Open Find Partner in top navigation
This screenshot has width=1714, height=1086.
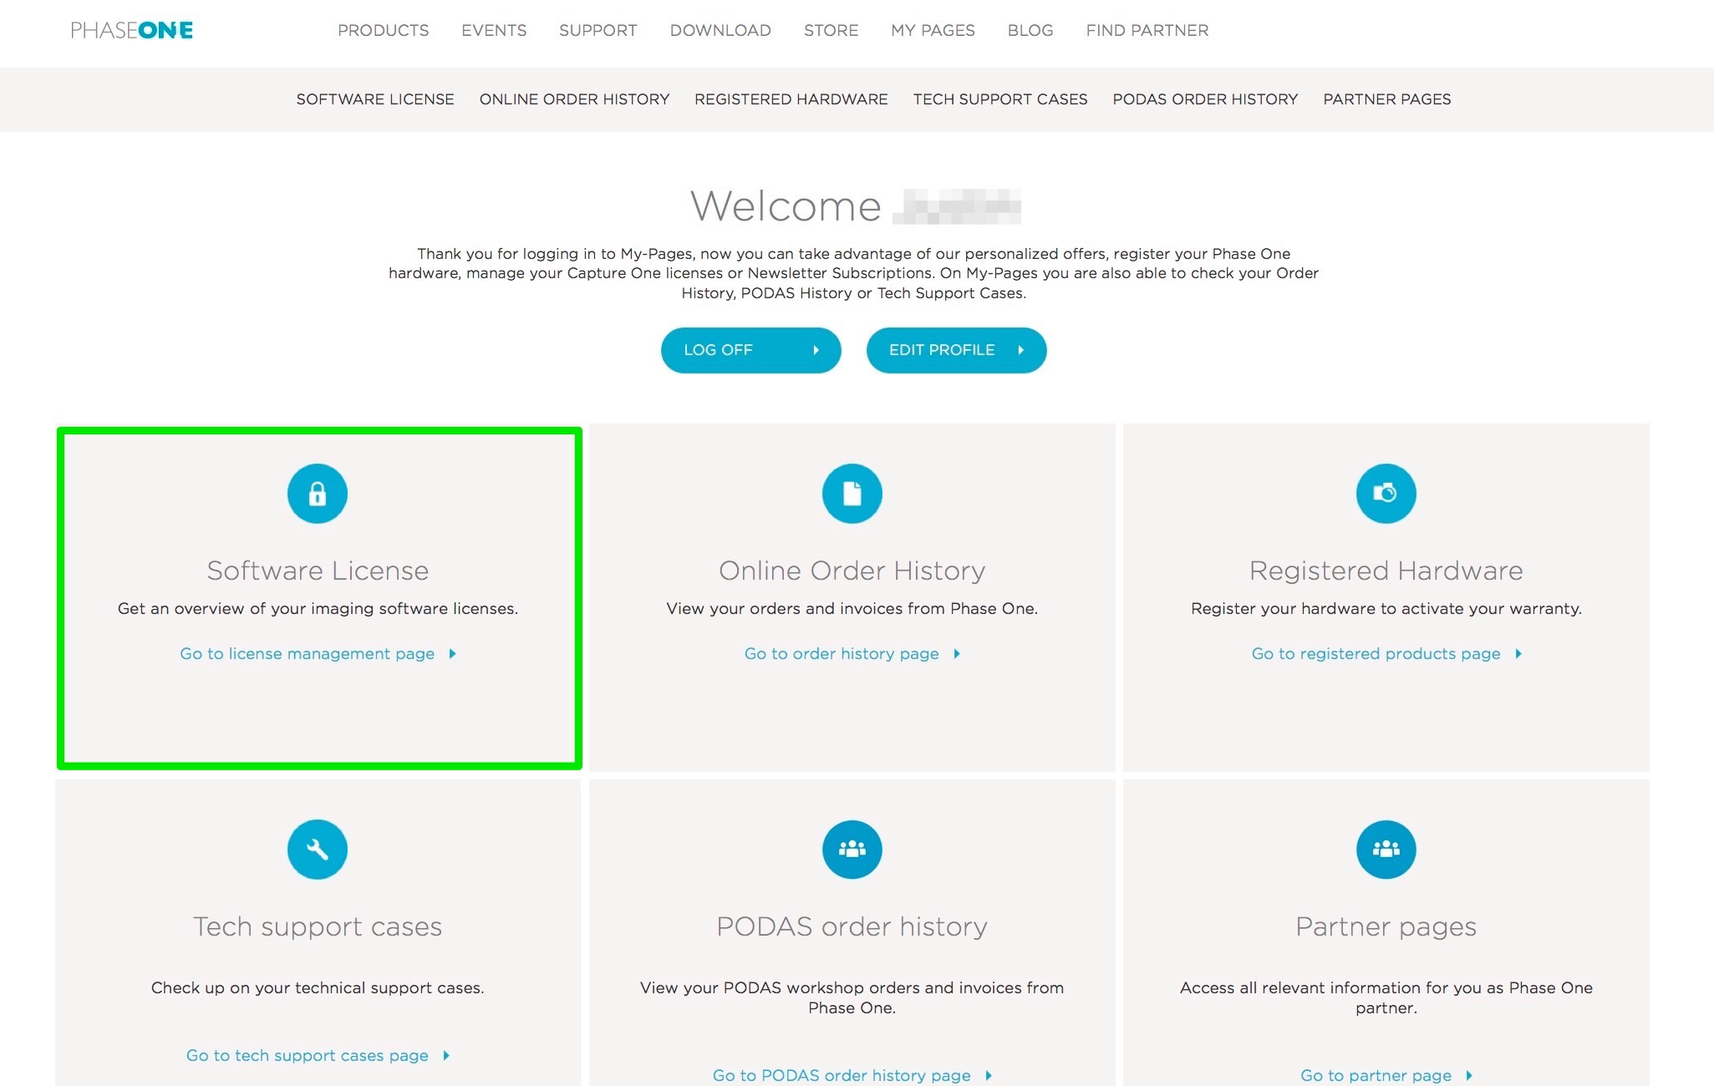click(x=1147, y=31)
